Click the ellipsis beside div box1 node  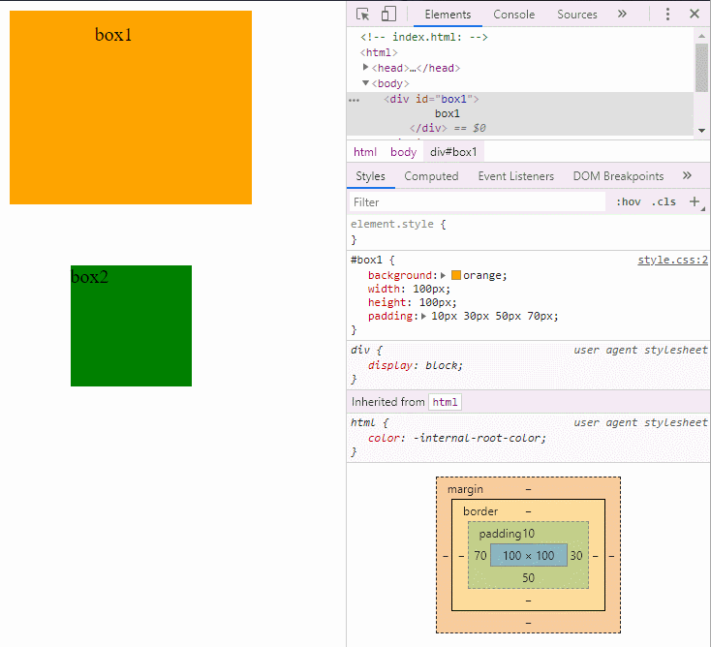[354, 100]
